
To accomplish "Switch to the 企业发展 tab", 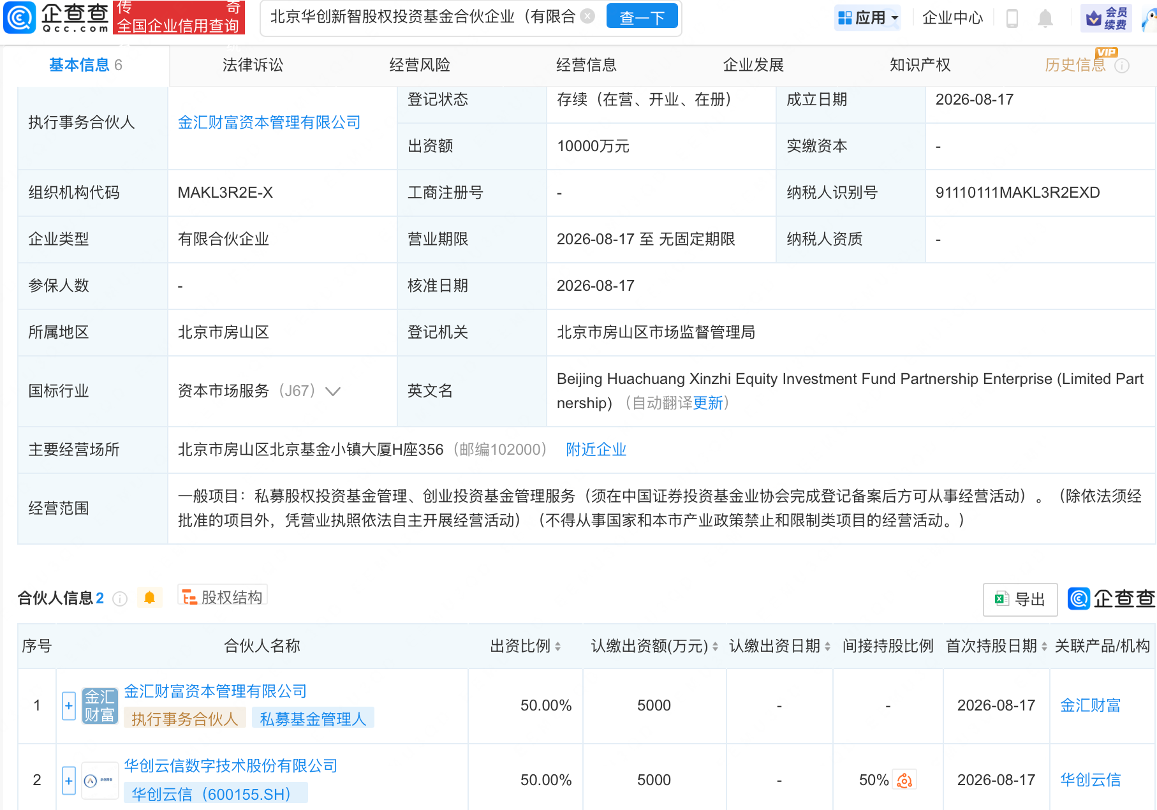I will [x=753, y=65].
